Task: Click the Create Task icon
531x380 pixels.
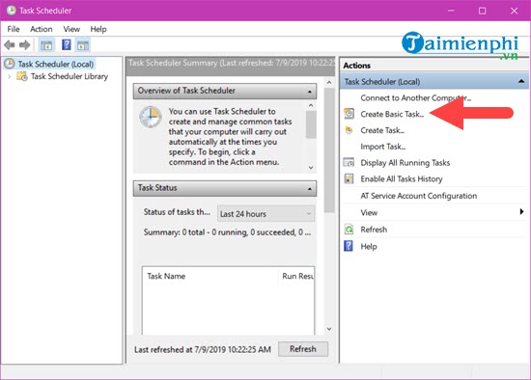Action: click(x=349, y=130)
